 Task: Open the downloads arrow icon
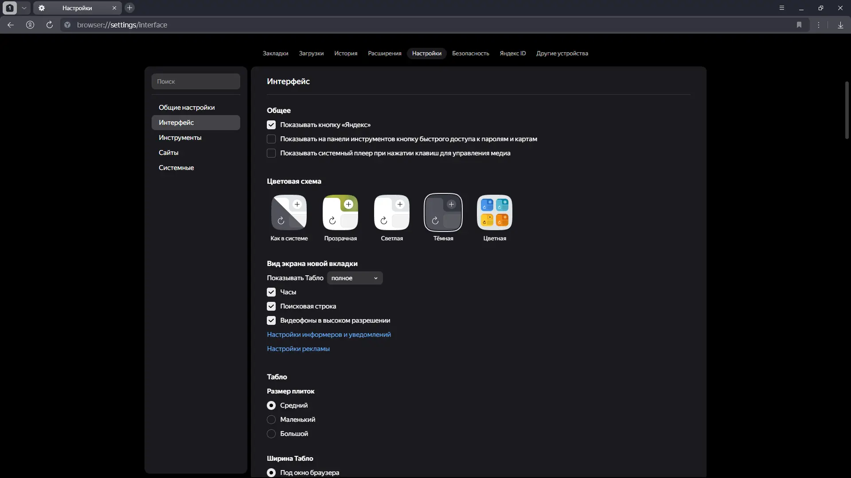point(840,25)
